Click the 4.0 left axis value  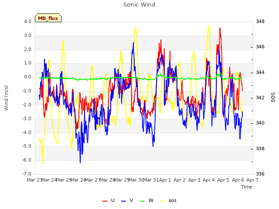click(27, 22)
